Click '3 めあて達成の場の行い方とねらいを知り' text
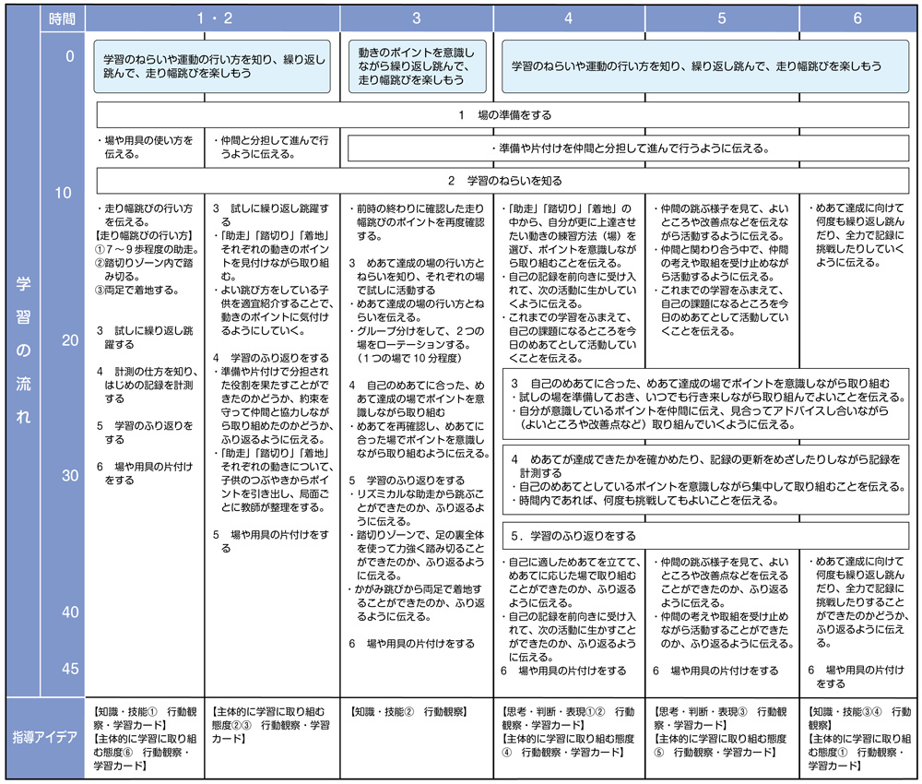 (417, 277)
